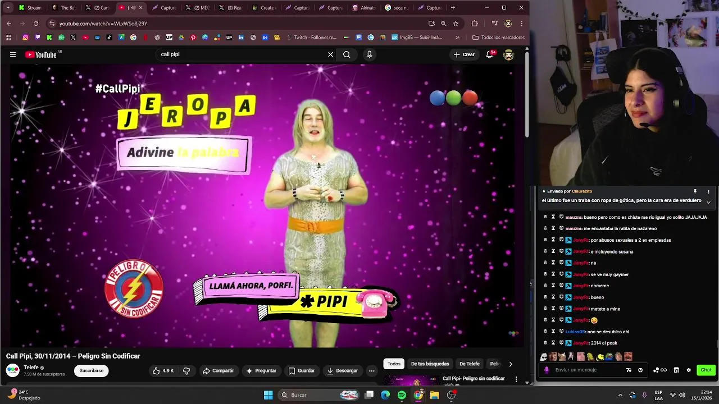Open the 'Twitch - Follower re...' bookmark
719x404 pixels.
tap(311, 38)
